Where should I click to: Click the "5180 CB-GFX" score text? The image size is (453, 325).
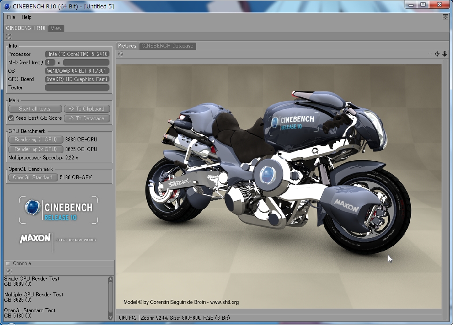click(x=76, y=177)
